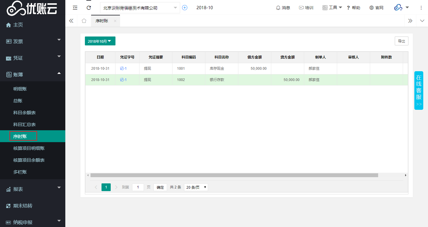Open voucher 记-1 in the 库存现金 row
This screenshot has width=428, height=227.
(123, 69)
